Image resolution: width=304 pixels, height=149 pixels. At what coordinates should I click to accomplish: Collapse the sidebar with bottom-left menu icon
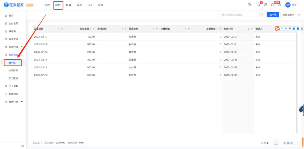click(23, 146)
